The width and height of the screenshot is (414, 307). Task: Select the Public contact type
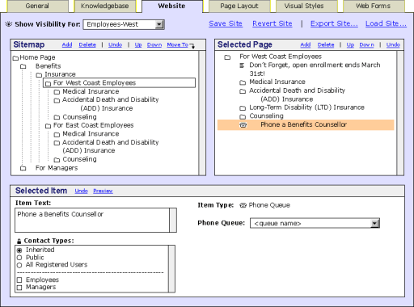[x=19, y=258]
